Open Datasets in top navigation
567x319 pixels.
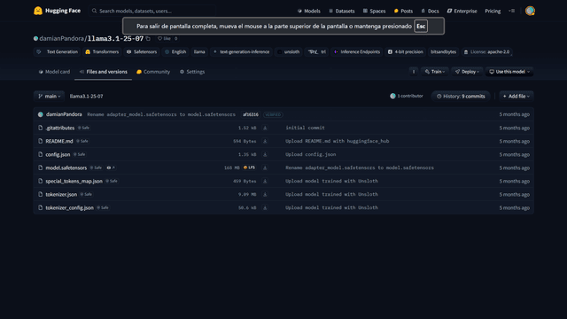point(342,11)
